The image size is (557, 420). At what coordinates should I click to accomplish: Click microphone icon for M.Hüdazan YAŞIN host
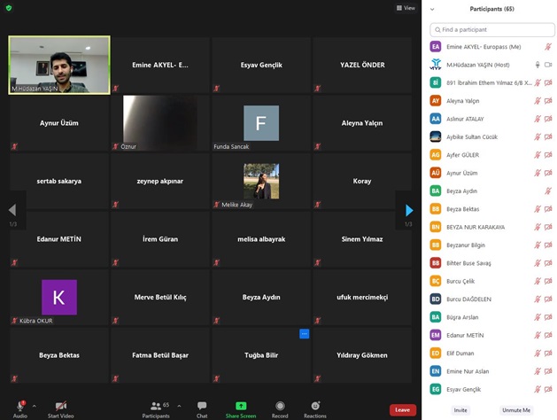(x=538, y=65)
